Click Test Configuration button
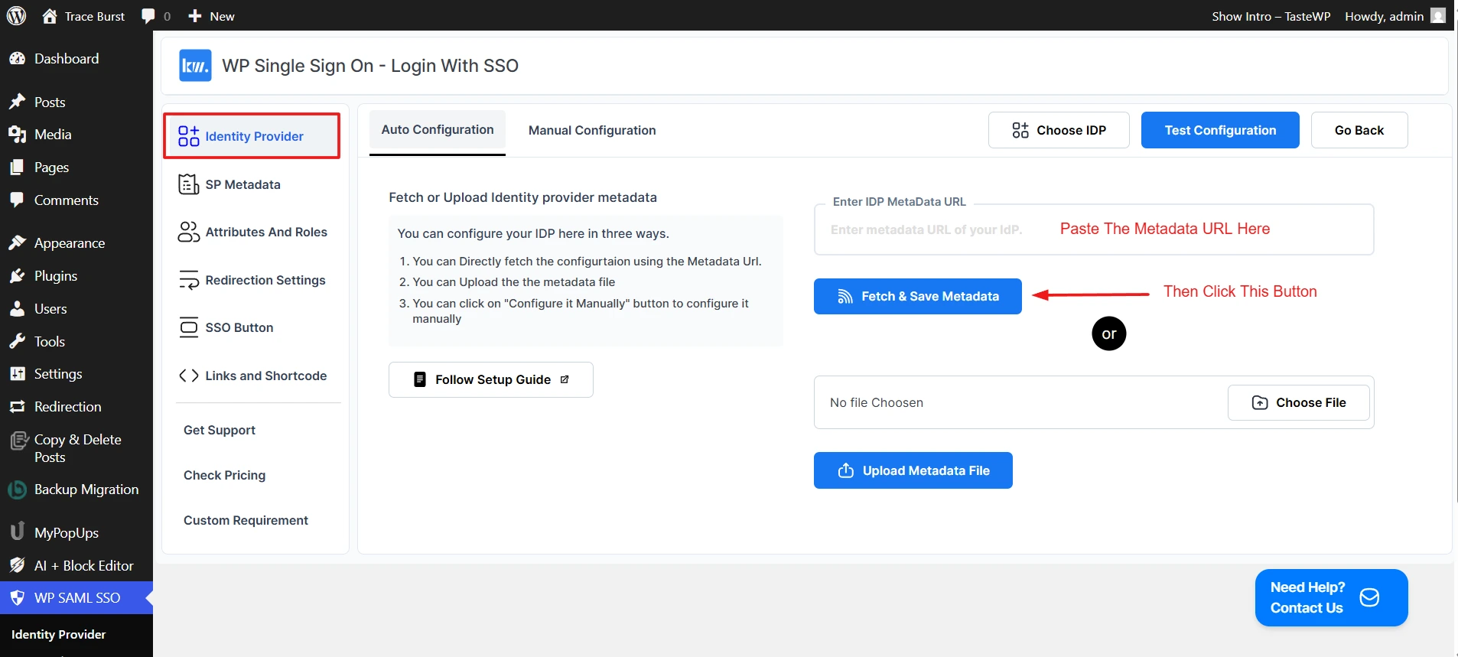Screen dimensions: 1458x657 click(x=1220, y=130)
